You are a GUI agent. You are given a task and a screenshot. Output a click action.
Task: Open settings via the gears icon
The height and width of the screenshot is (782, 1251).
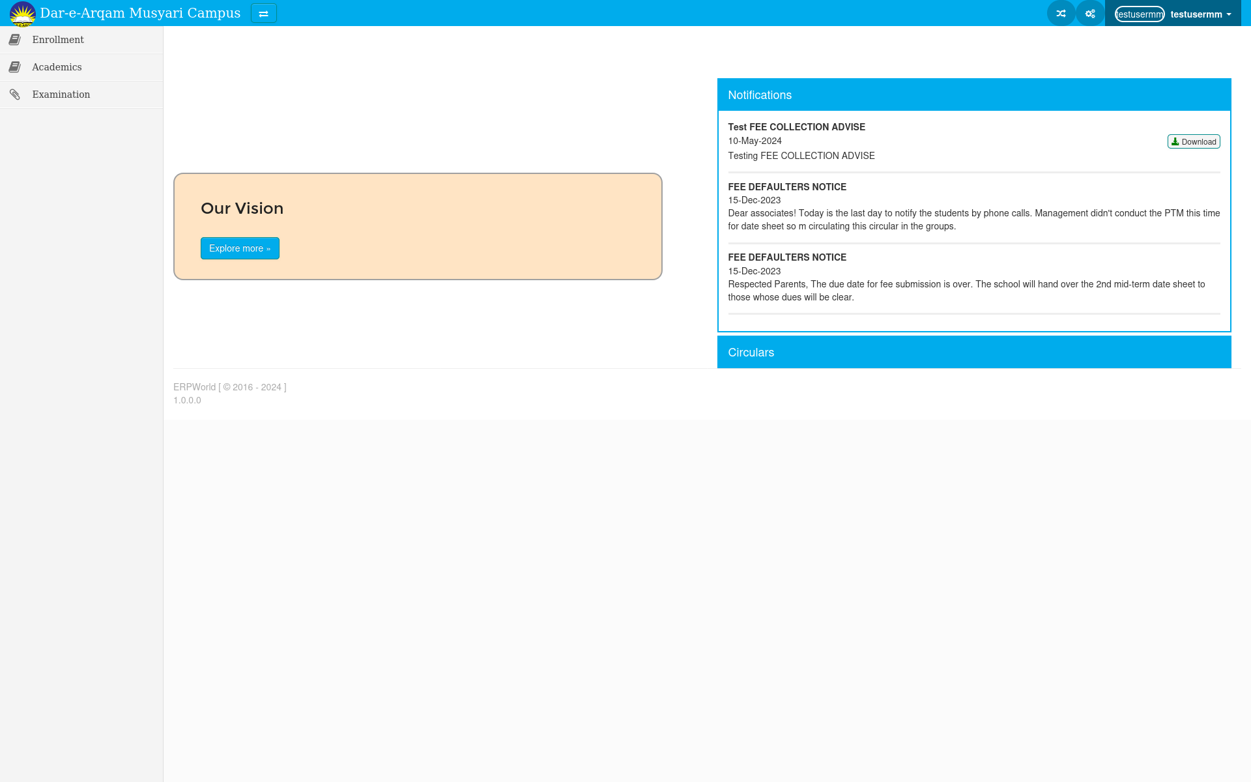click(1090, 13)
